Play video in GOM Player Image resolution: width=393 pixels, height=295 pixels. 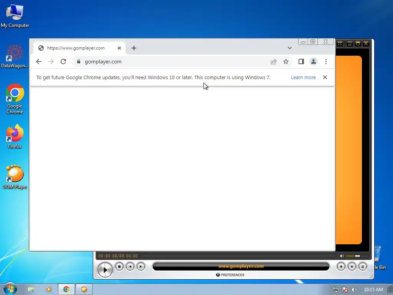coord(105,270)
